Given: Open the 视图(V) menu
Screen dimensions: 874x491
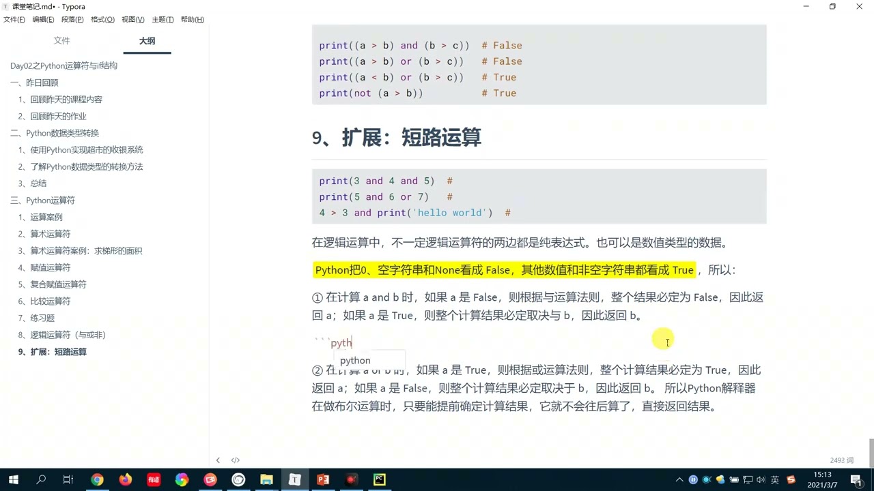Looking at the screenshot, I should click(132, 20).
